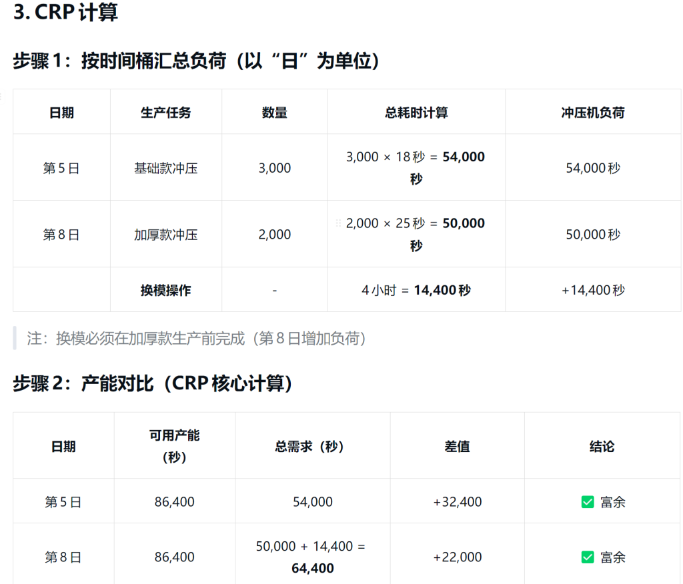Click the load cell "+14,400 秒"
Screen dimensions: 683x584
[593, 290]
